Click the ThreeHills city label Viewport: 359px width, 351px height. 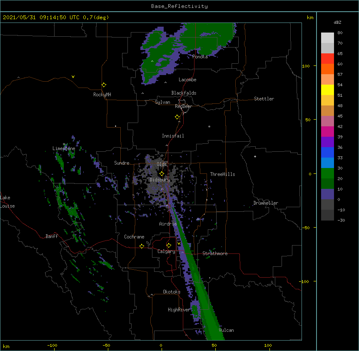pyautogui.click(x=222, y=174)
